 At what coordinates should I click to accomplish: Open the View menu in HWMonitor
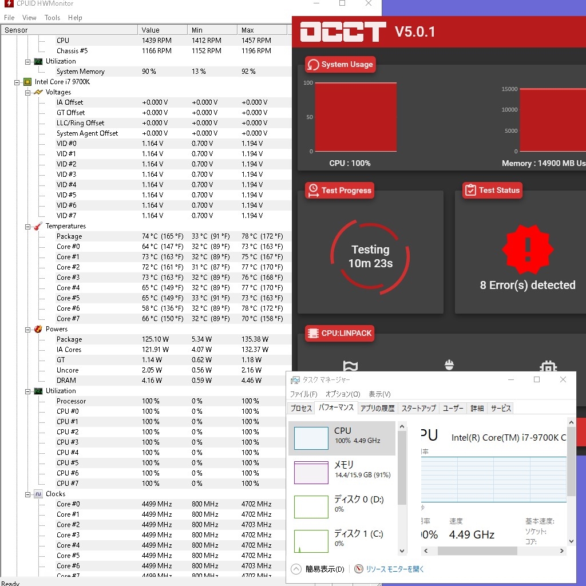[29, 18]
